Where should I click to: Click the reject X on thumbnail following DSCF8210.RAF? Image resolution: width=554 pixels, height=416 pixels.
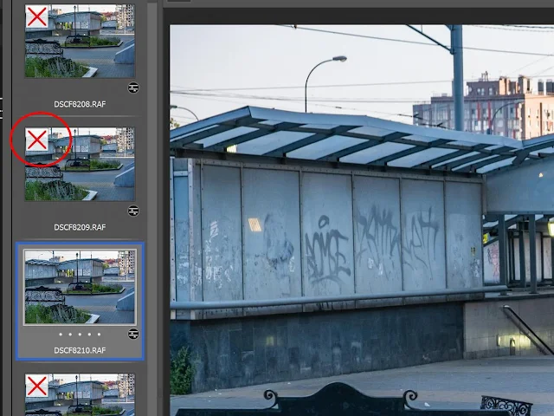coord(36,386)
